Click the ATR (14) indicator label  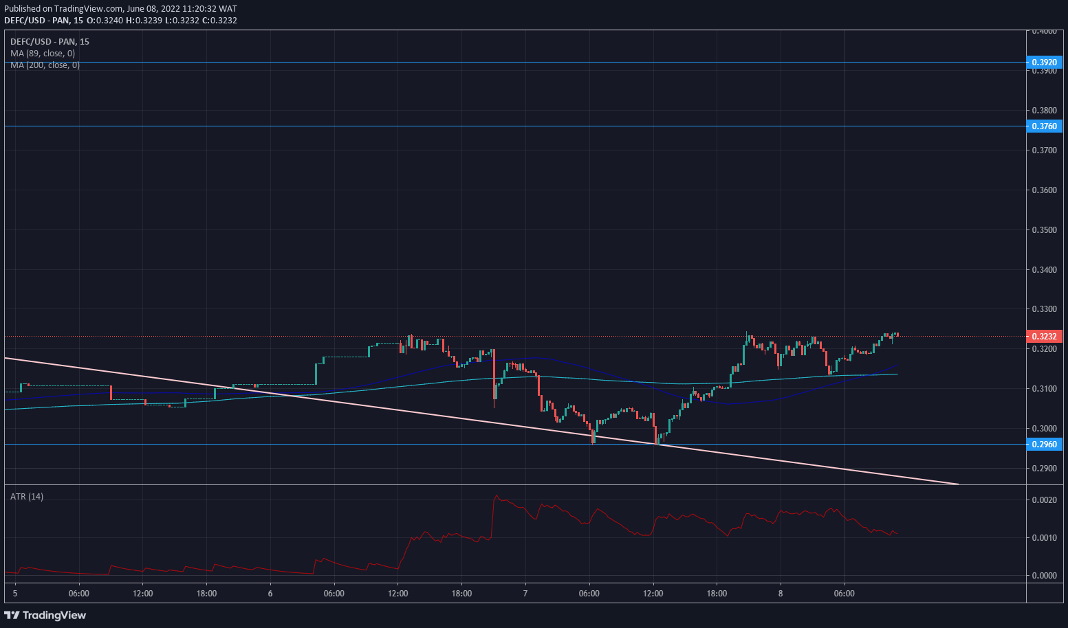coord(27,497)
